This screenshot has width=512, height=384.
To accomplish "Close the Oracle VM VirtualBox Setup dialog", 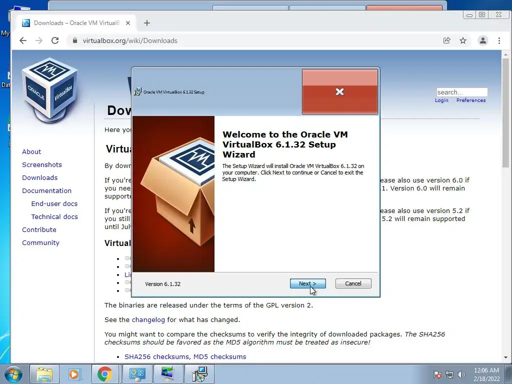I will click(x=339, y=92).
